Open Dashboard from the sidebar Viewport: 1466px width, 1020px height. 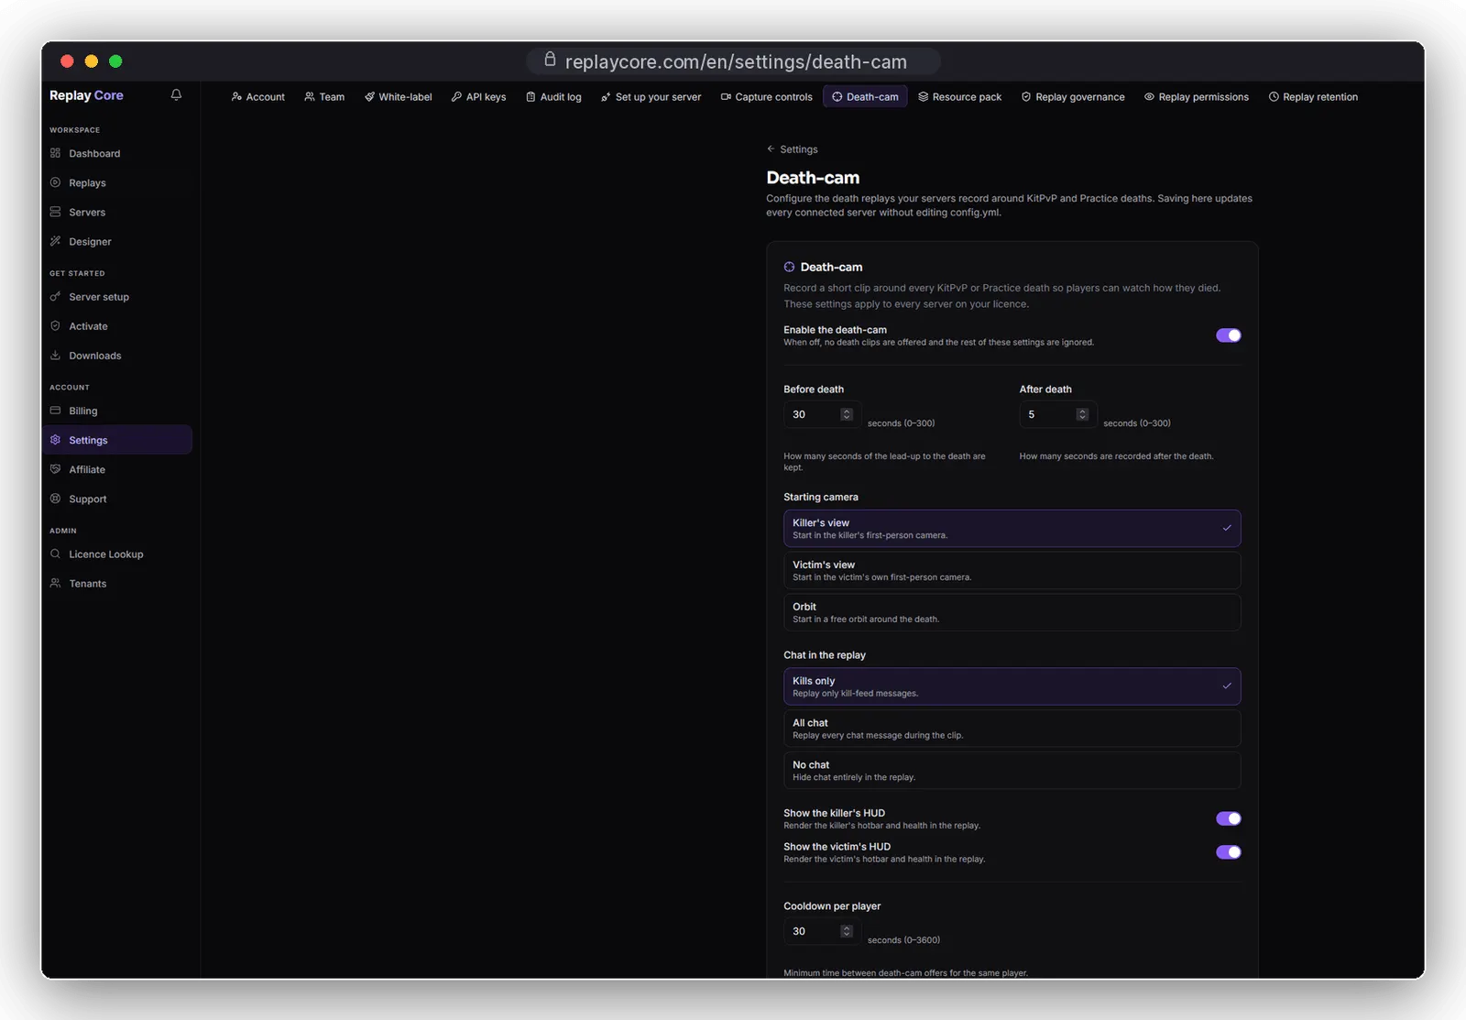coord(116,153)
